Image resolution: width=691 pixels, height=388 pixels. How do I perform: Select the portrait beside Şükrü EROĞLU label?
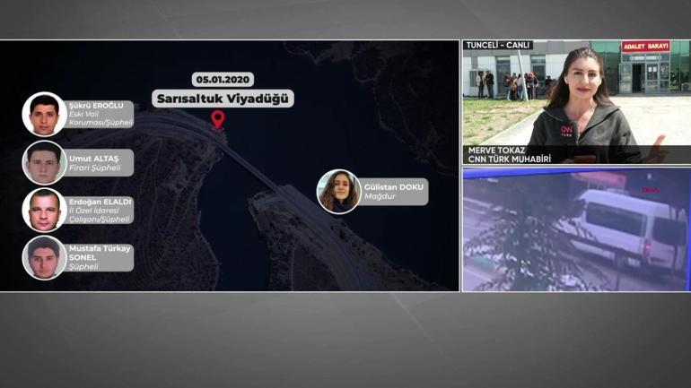(44, 114)
